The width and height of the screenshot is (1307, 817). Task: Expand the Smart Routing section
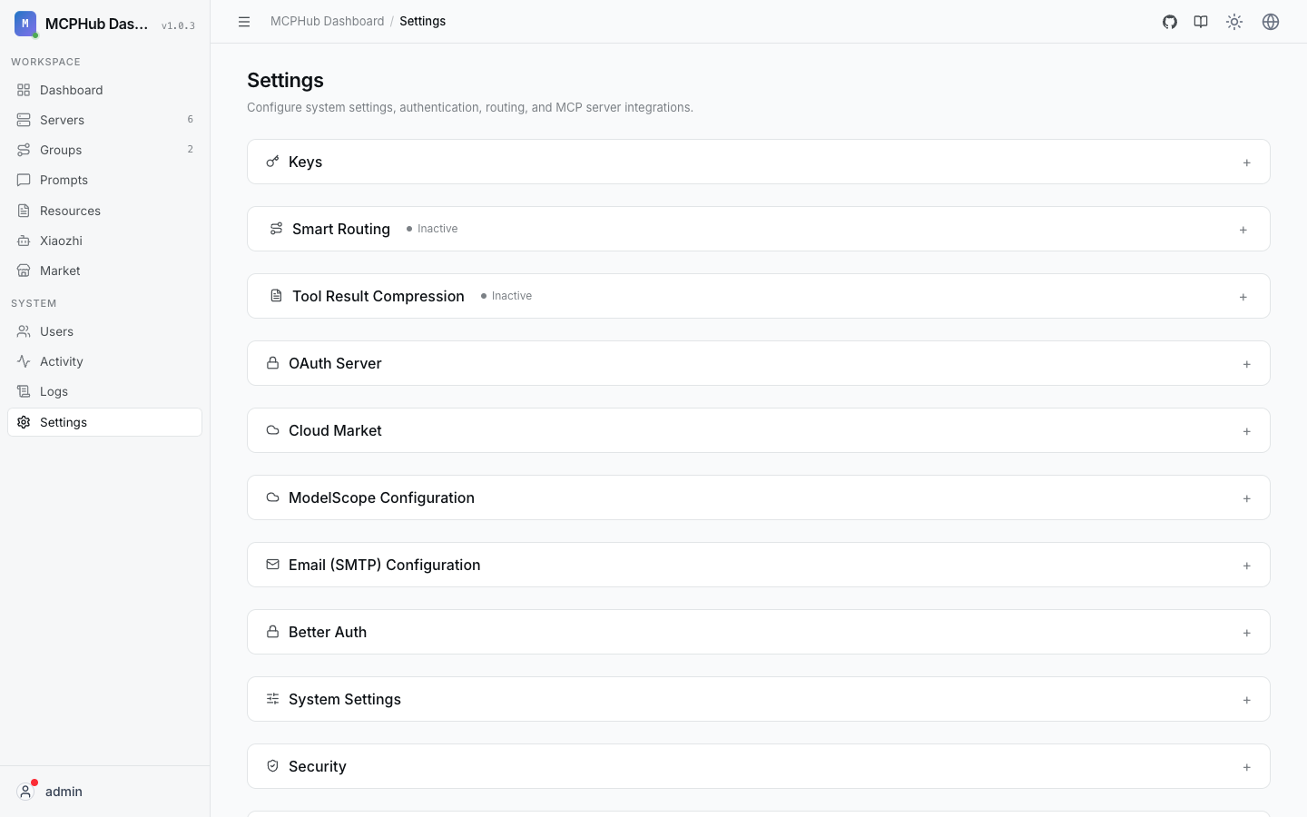(x=759, y=229)
